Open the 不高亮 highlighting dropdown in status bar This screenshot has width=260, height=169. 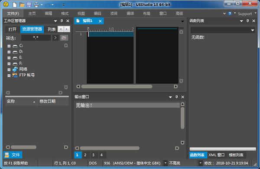coord(200,163)
